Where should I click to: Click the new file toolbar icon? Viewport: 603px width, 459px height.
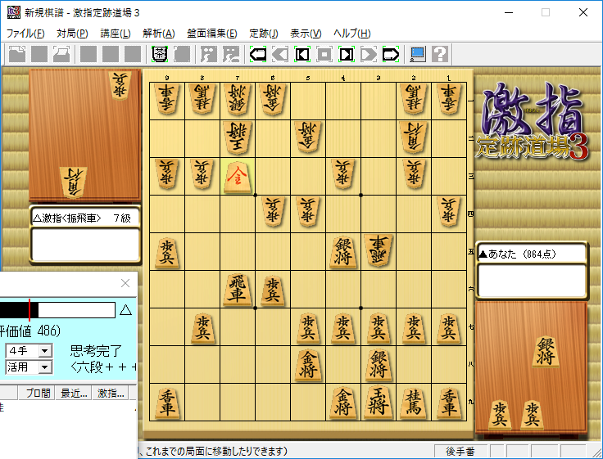point(17,54)
